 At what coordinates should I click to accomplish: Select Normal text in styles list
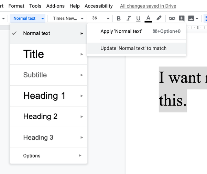[48, 33]
